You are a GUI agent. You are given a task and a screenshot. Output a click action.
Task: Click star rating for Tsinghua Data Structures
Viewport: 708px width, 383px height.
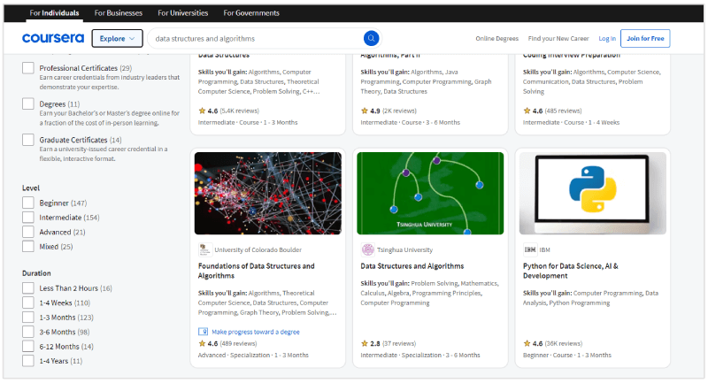pyautogui.click(x=365, y=343)
